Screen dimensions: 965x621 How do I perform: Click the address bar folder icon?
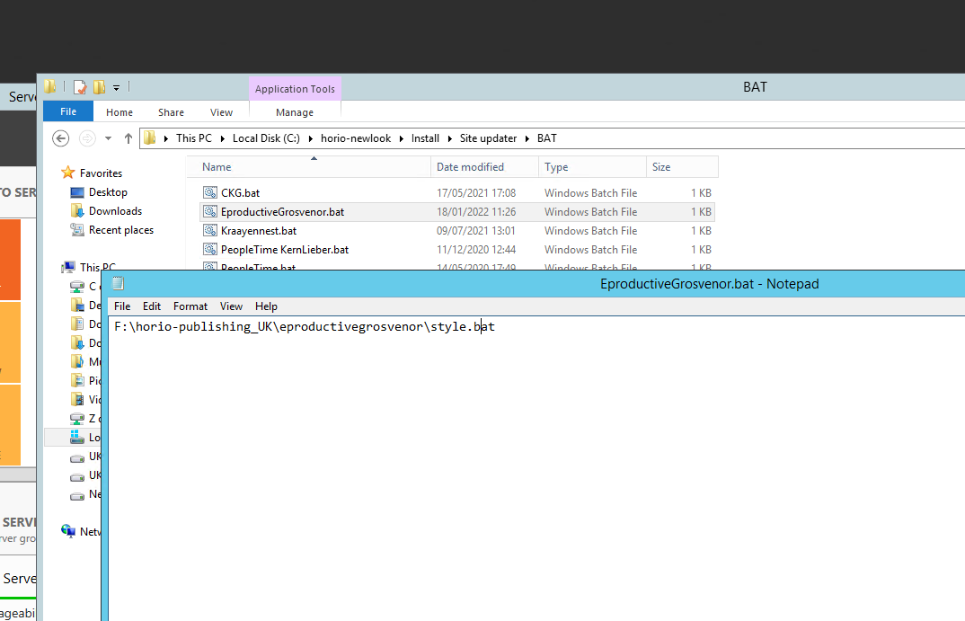pyautogui.click(x=149, y=138)
